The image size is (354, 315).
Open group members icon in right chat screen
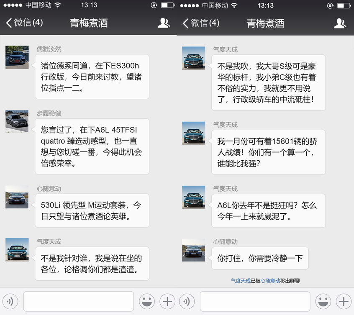coord(340,23)
